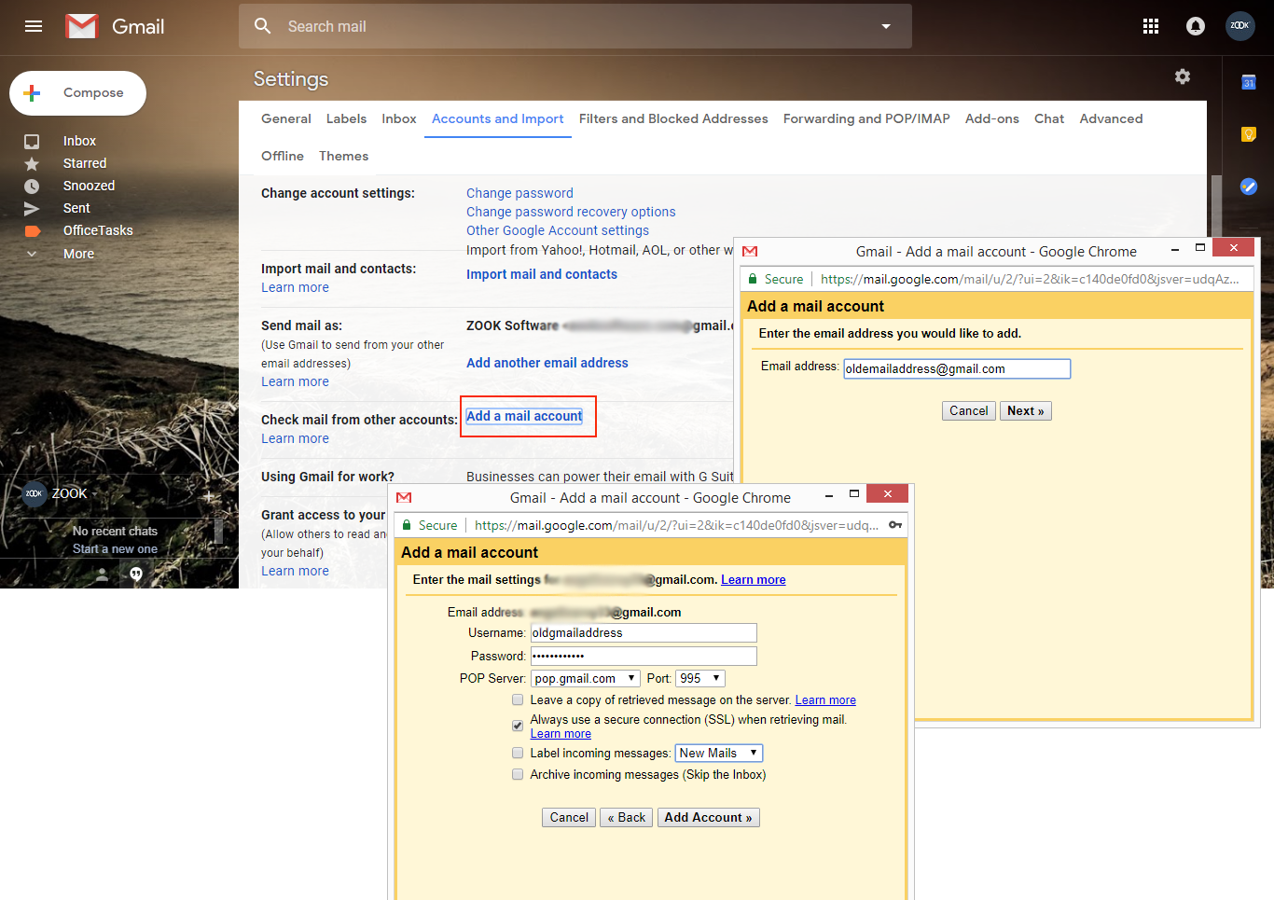Open the Add-ons settings tab
The image size is (1274, 900).
[x=992, y=118]
